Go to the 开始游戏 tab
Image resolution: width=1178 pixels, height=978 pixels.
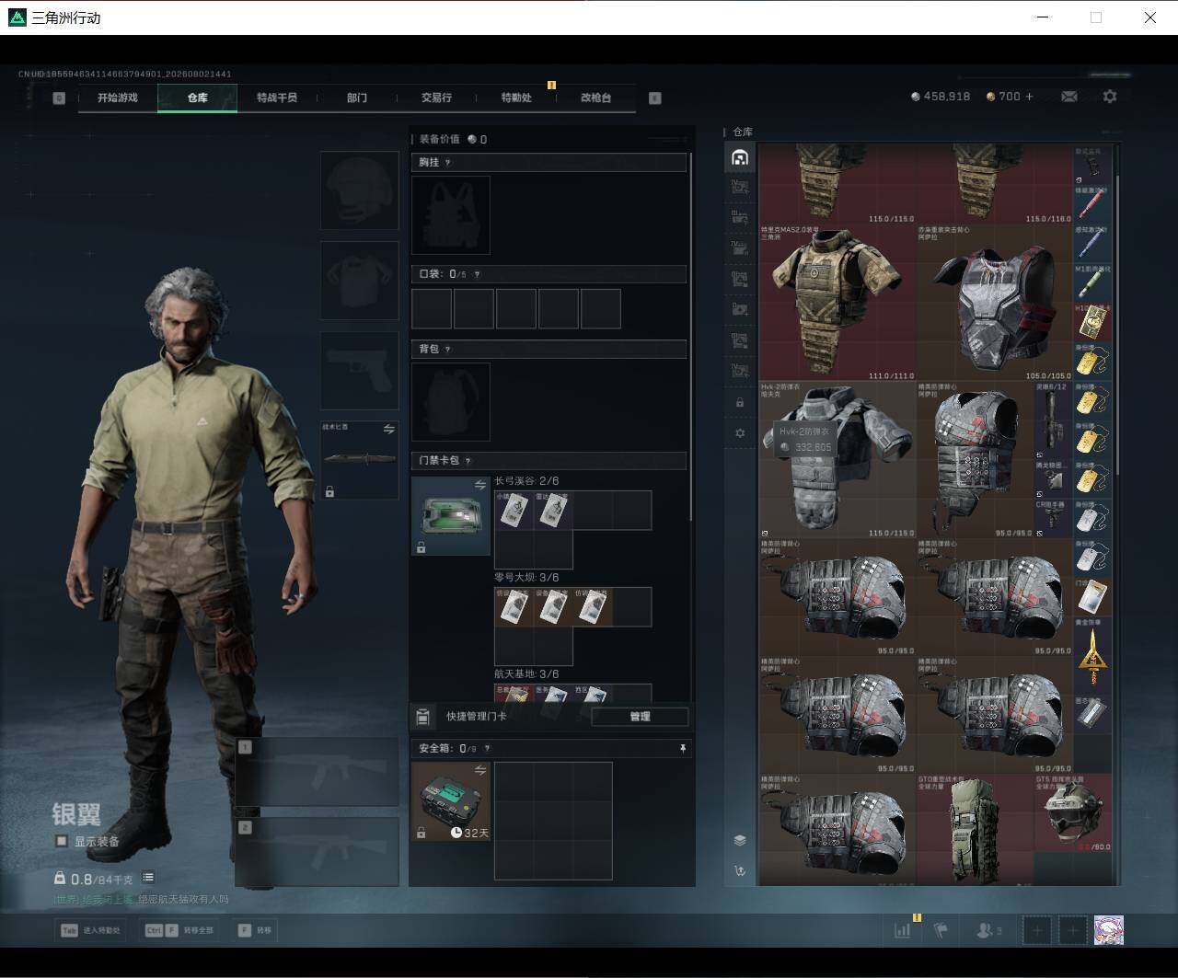[118, 98]
